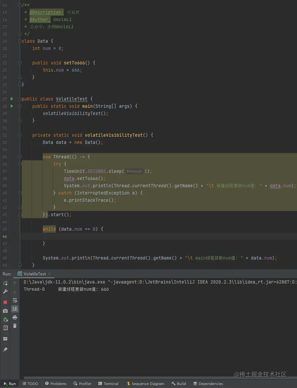The width and height of the screenshot is (297, 388).
Task: Click the setTo666 method name on line 22
Action: click(x=74, y=63)
